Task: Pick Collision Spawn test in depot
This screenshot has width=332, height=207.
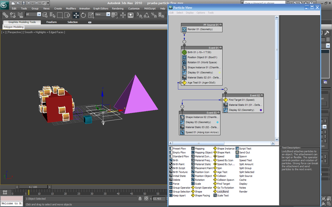Action: pyautogui.click(x=224, y=180)
